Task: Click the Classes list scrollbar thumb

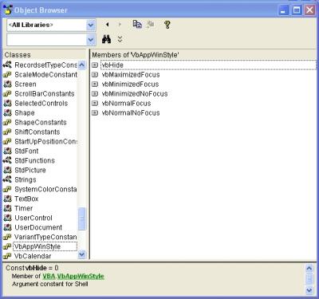Action: click(82, 219)
